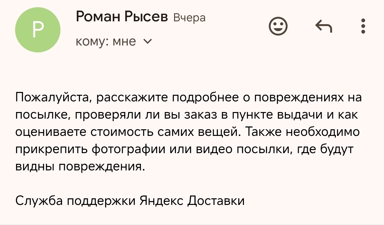Open the three-dot more options menu
Image resolution: width=384 pixels, height=225 pixels.
click(364, 26)
